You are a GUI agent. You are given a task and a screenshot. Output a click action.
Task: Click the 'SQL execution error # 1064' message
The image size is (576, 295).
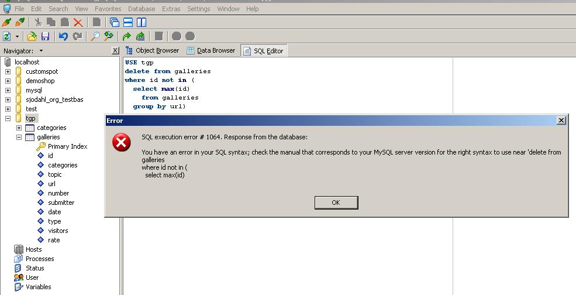pyautogui.click(x=225, y=137)
